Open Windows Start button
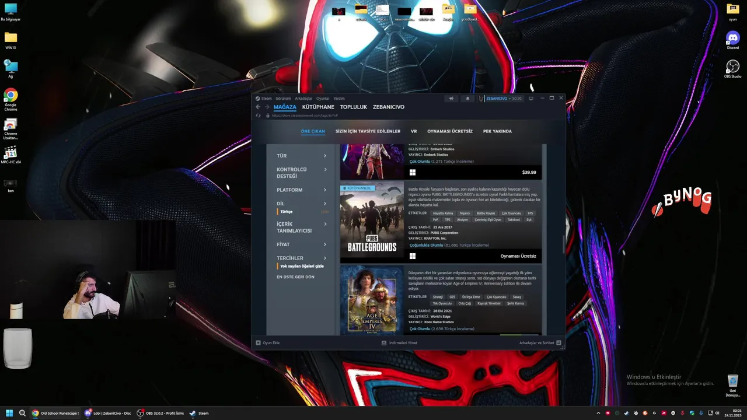This screenshot has height=420, width=747. click(9, 413)
